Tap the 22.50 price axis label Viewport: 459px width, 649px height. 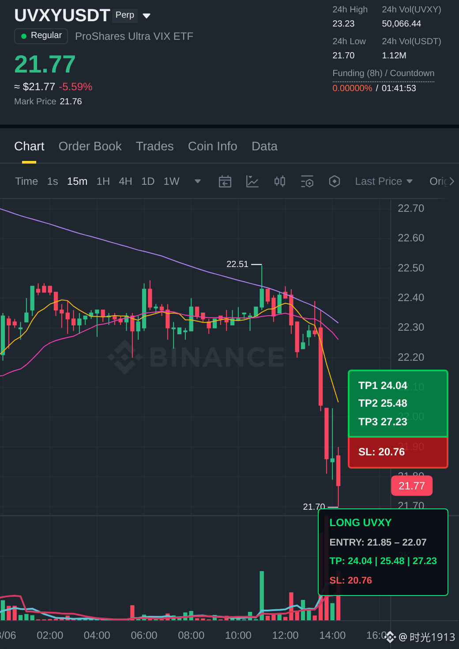[411, 268]
